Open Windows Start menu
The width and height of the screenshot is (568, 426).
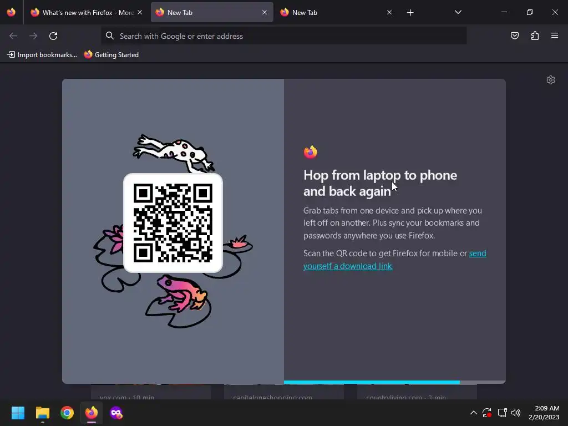[18, 413]
